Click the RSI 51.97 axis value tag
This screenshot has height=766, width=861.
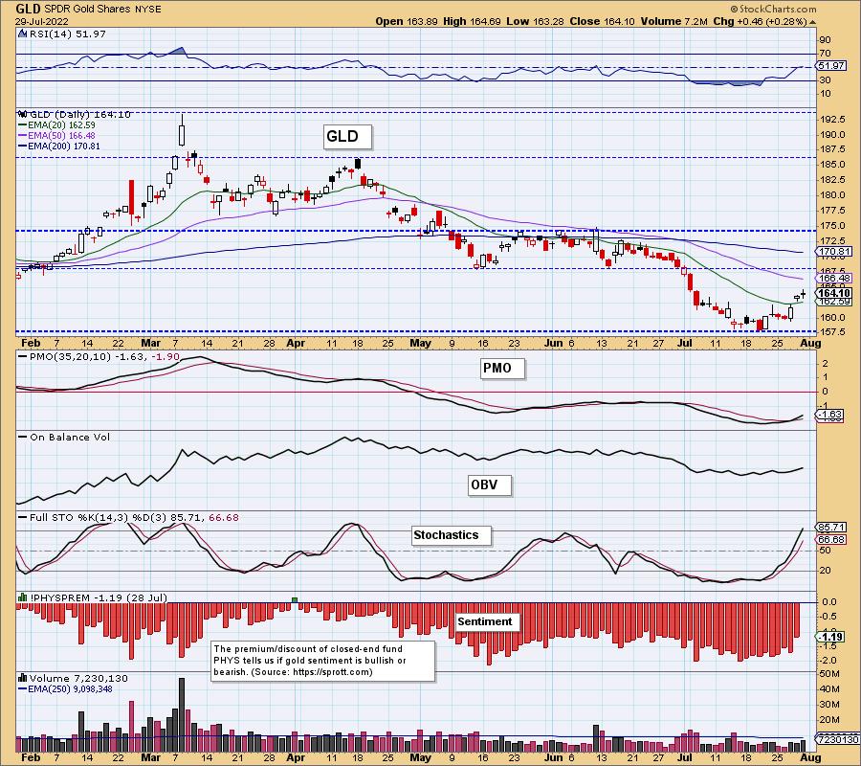tap(831, 65)
